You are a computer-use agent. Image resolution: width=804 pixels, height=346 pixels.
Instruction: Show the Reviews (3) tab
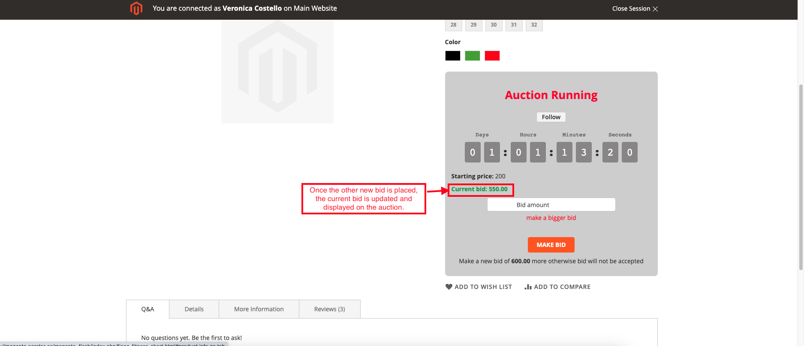pyautogui.click(x=329, y=309)
